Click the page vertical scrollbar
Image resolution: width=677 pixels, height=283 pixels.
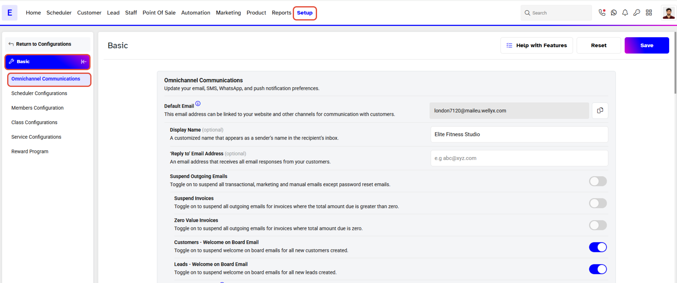(675, 62)
